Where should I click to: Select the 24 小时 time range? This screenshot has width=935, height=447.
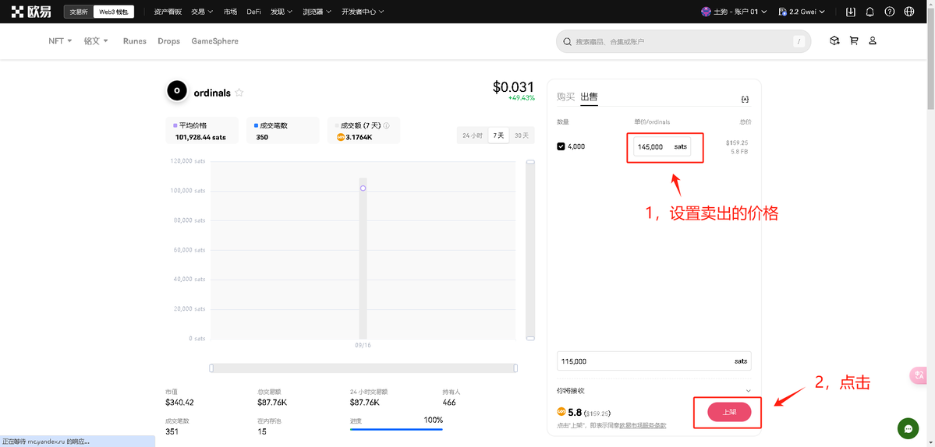(473, 136)
